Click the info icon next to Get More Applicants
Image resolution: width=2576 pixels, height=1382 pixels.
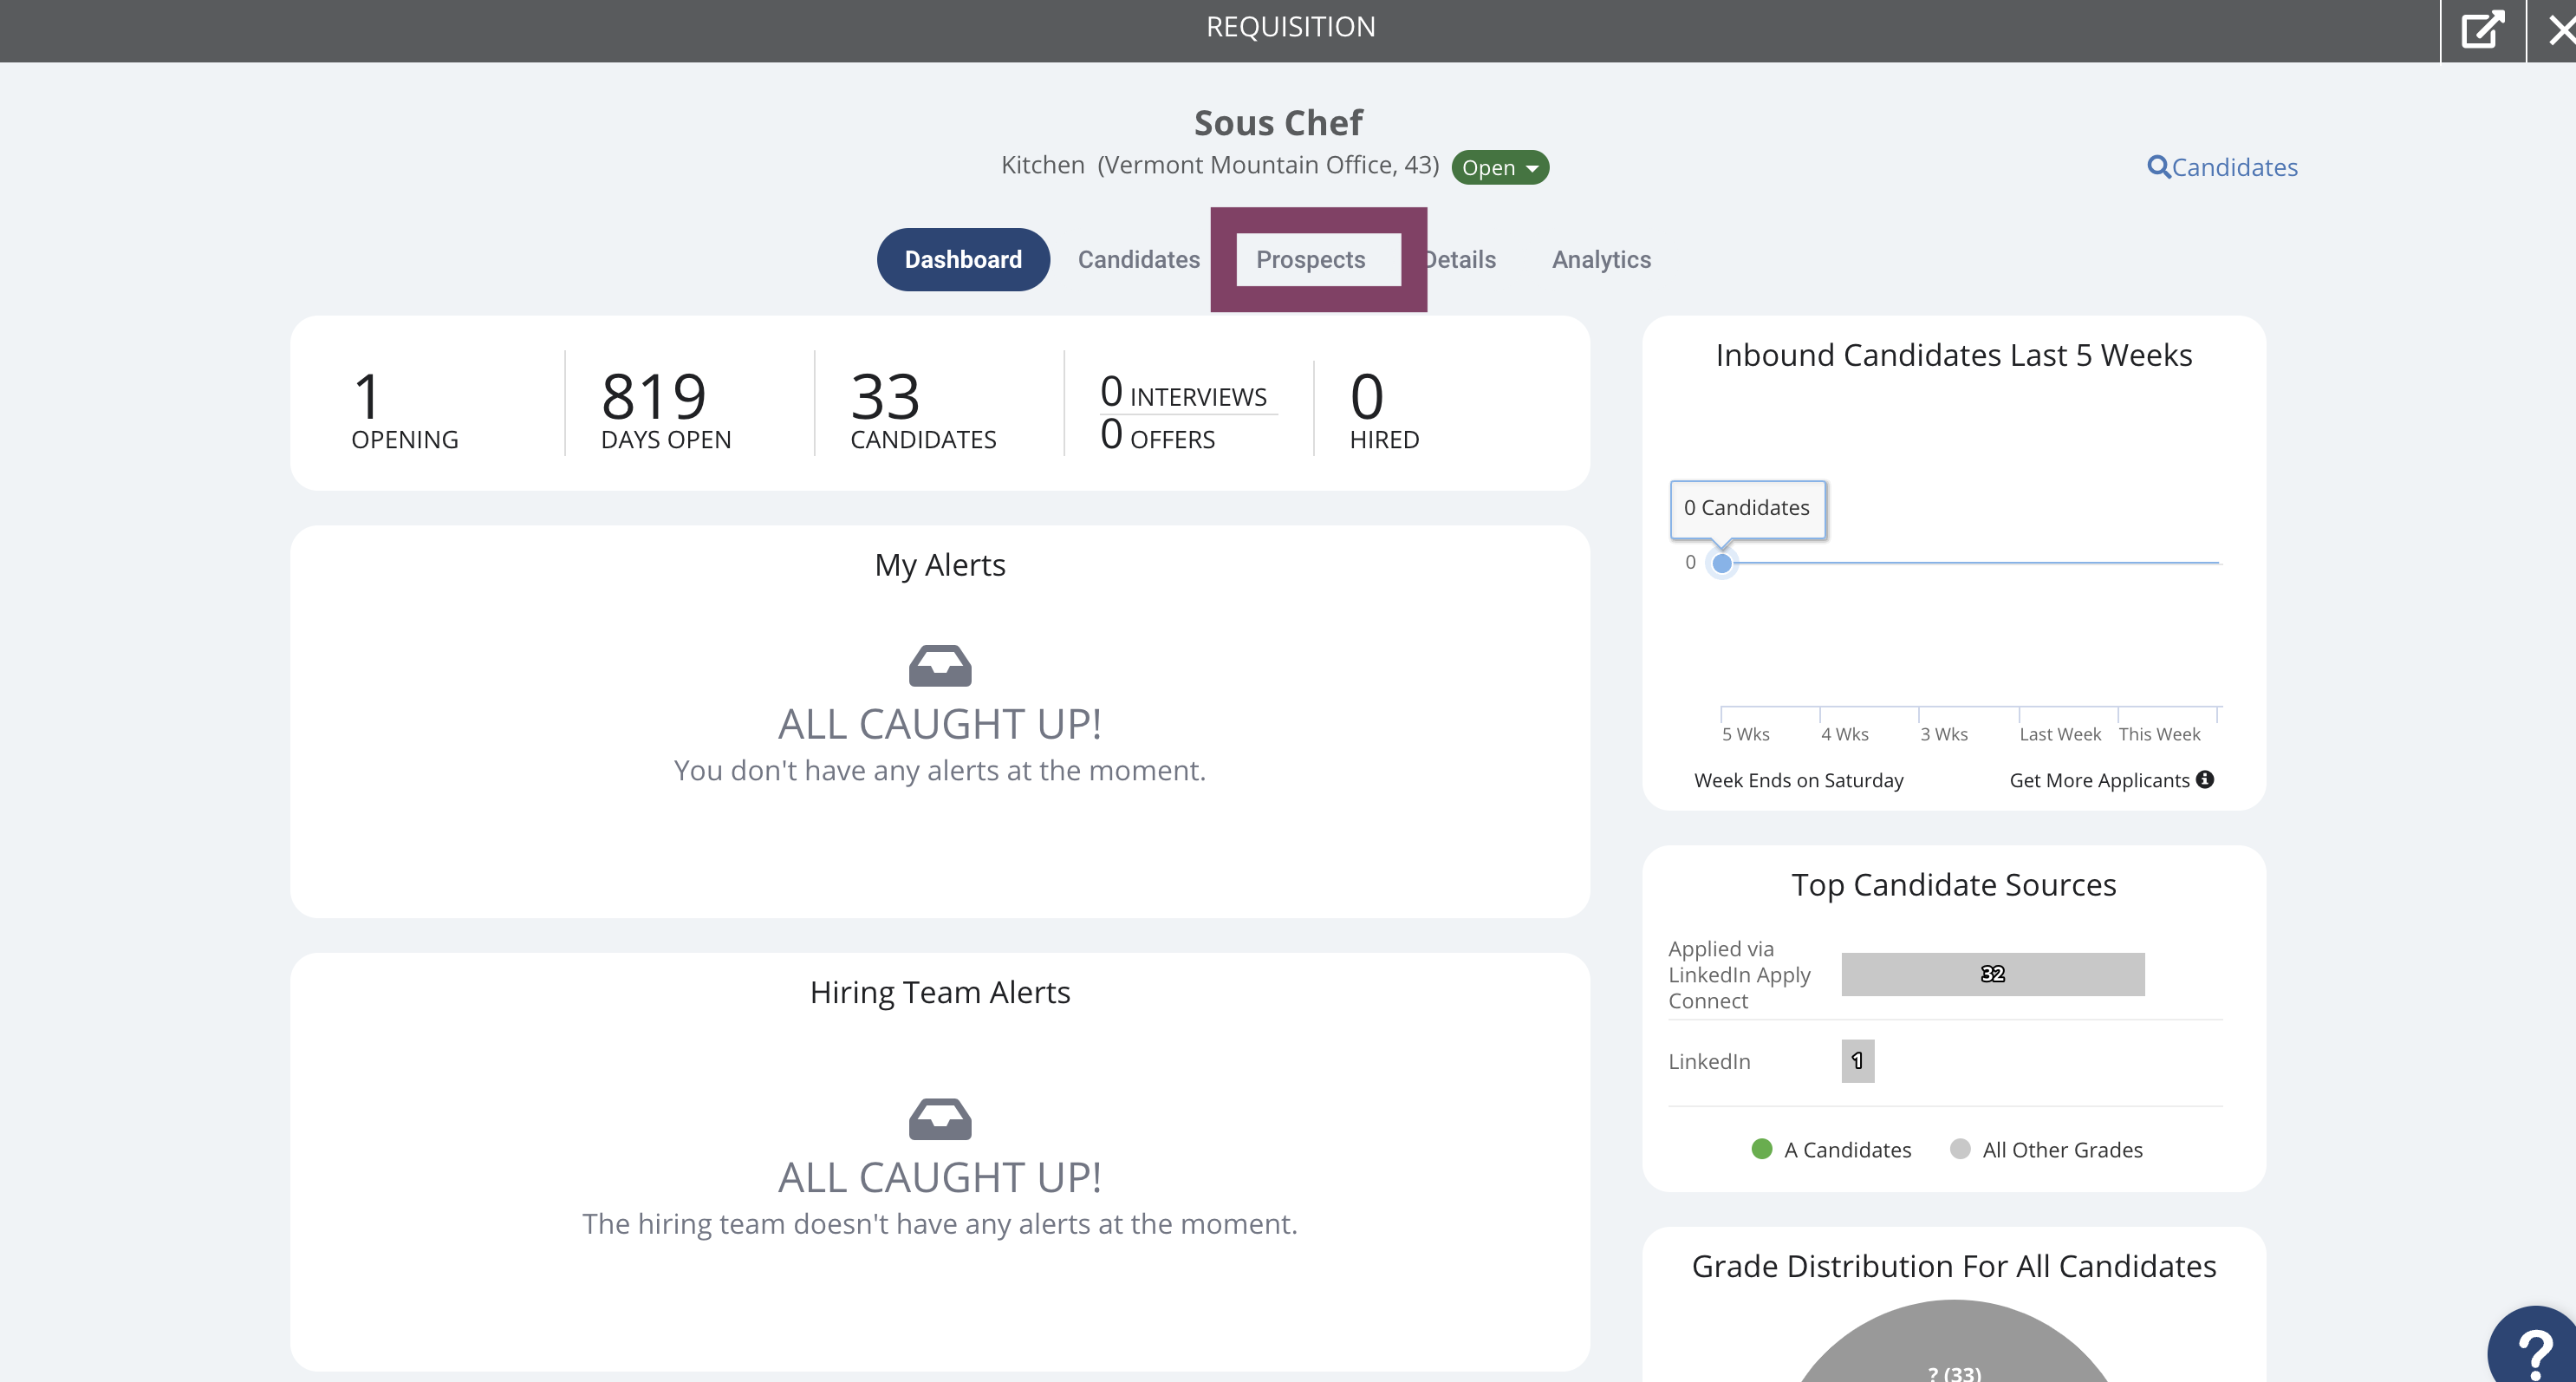[2204, 779]
